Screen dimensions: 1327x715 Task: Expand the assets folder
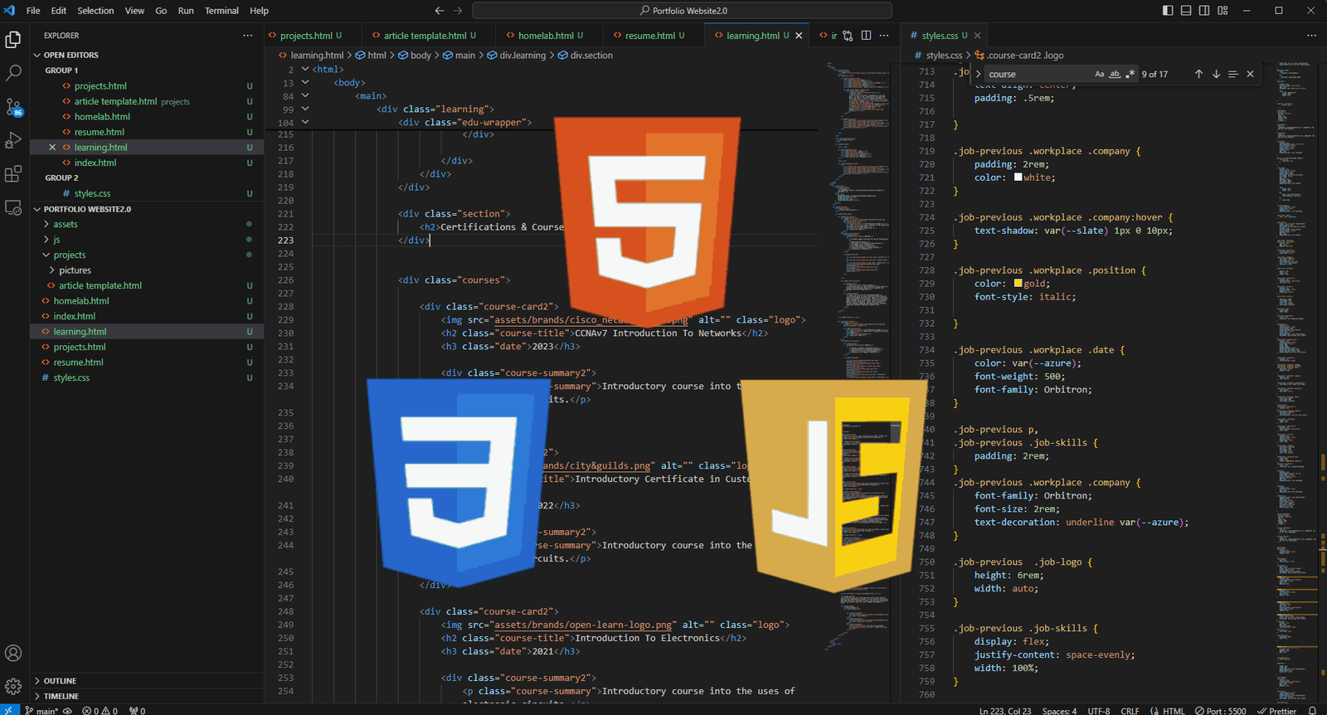pyautogui.click(x=46, y=224)
